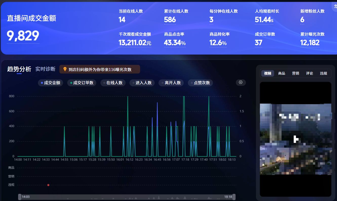Enable the 在线人数 series

[113, 83]
